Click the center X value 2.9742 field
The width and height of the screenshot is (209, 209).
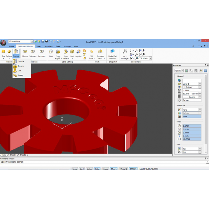point(192,126)
